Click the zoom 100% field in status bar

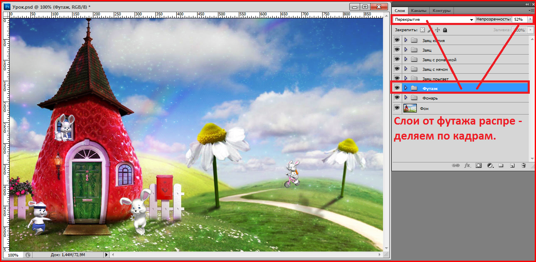[13, 255]
